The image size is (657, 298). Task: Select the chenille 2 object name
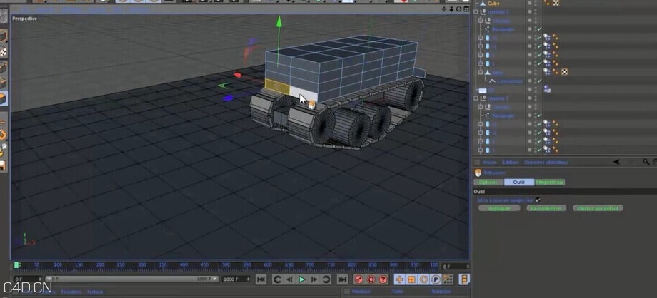(x=498, y=11)
